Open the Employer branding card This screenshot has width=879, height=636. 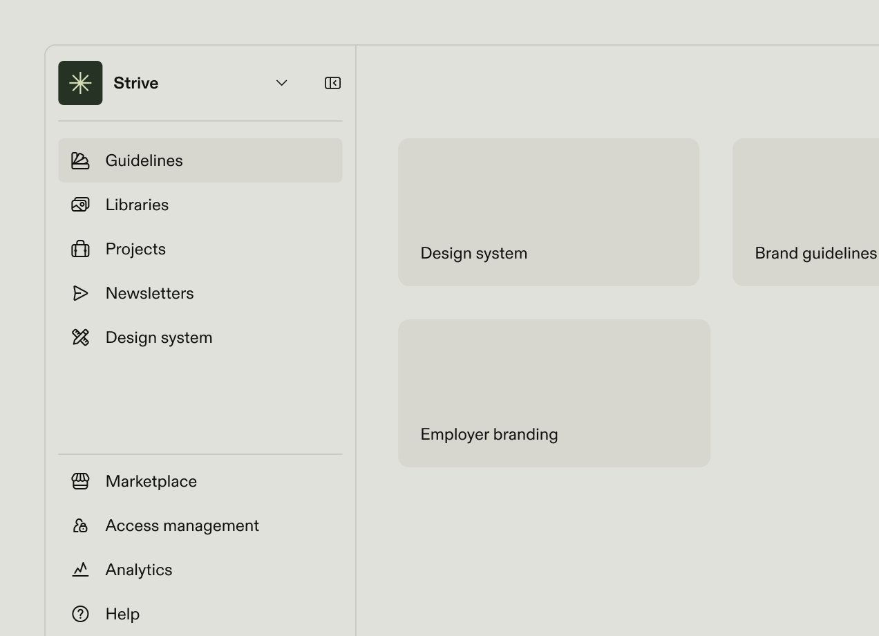pos(554,393)
